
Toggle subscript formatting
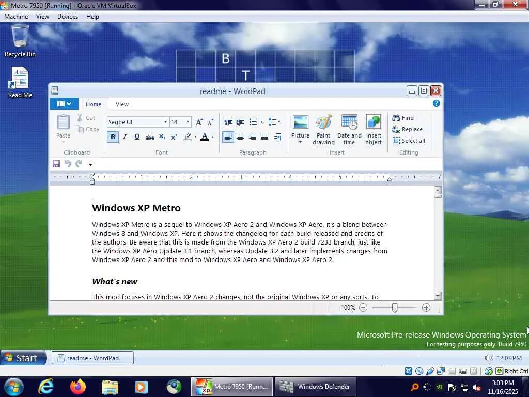point(162,136)
